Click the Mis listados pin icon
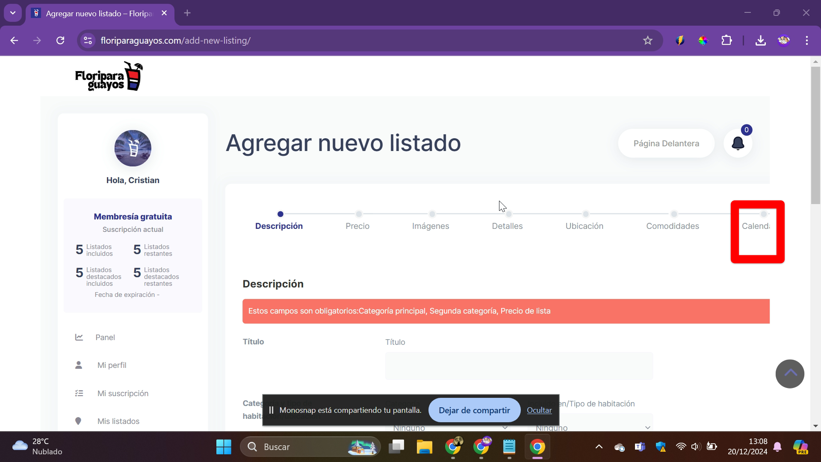This screenshot has height=462, width=821. tap(78, 421)
